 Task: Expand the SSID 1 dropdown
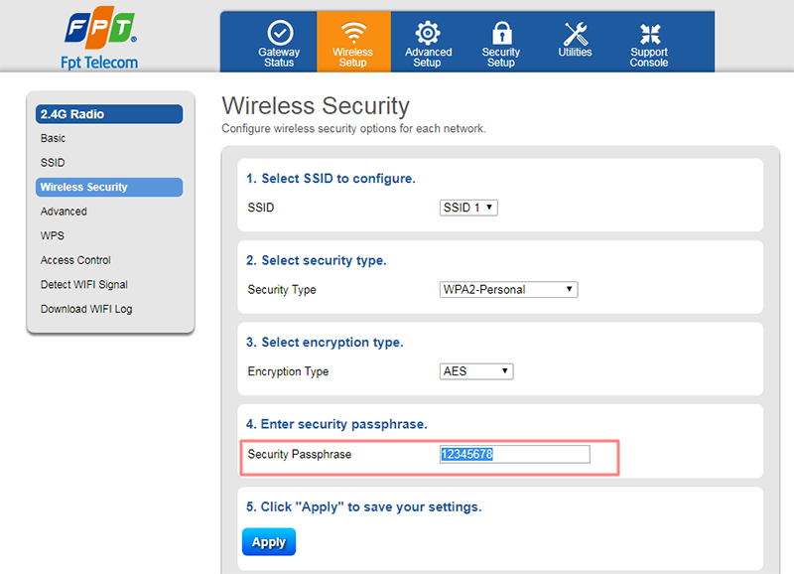click(x=468, y=208)
